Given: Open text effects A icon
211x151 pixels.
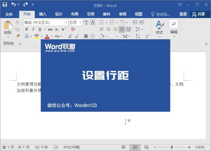Looking at the screenshot, I should coord(27,36).
